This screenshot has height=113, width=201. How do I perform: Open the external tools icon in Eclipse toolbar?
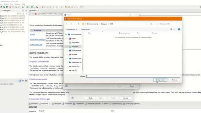[x=37, y=7]
